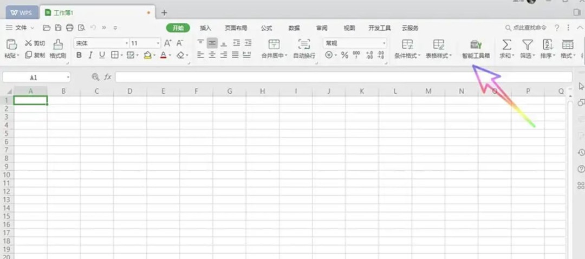Screen dimensions: 585x259
Task: Increase indent using the indent-right icon
Action: (248, 43)
